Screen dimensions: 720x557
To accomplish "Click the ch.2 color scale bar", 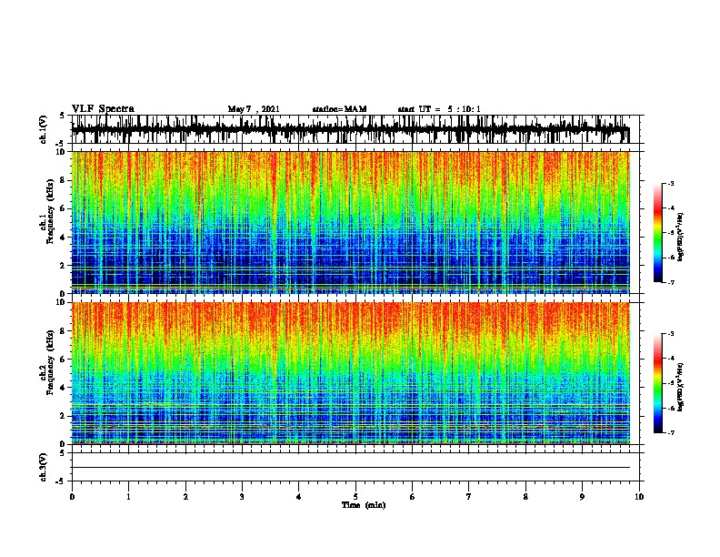I will pos(658,383).
